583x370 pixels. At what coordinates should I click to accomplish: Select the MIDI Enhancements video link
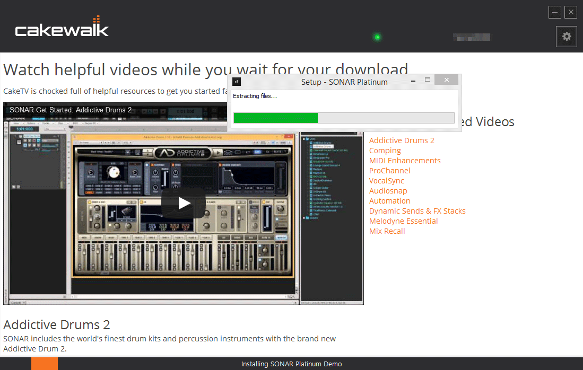point(405,161)
